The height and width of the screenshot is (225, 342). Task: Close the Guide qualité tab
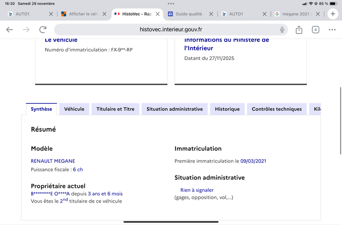coord(211,14)
